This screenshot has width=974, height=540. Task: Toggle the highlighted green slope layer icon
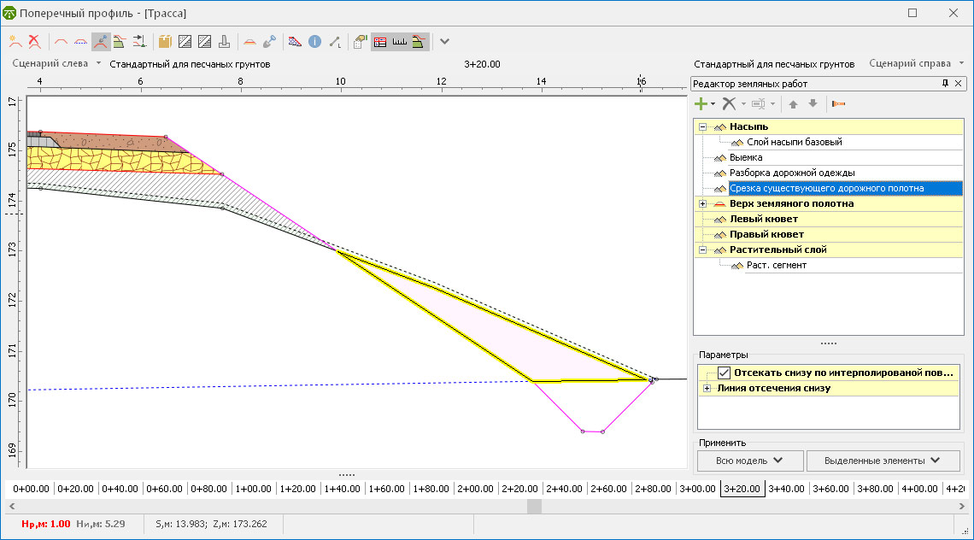coord(420,42)
